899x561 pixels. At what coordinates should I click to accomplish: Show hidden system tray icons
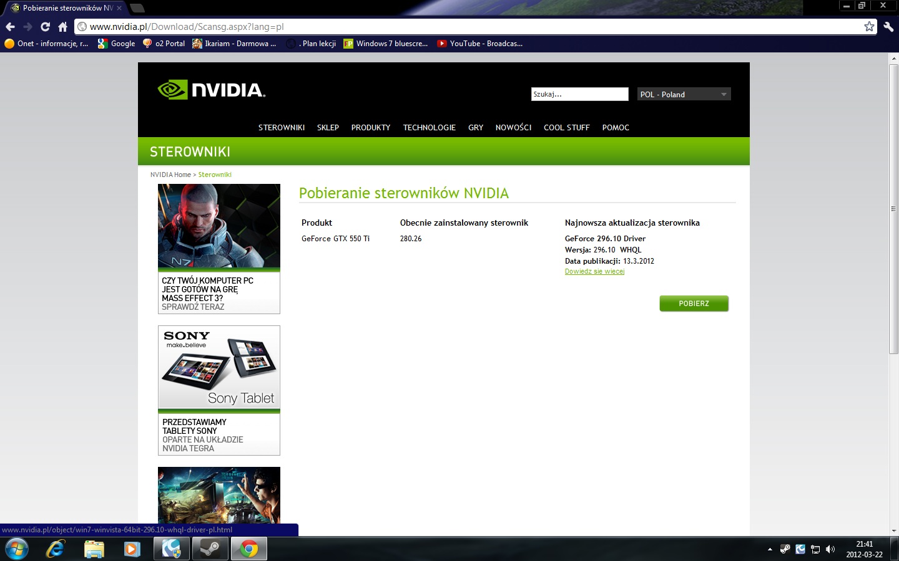pyautogui.click(x=770, y=549)
